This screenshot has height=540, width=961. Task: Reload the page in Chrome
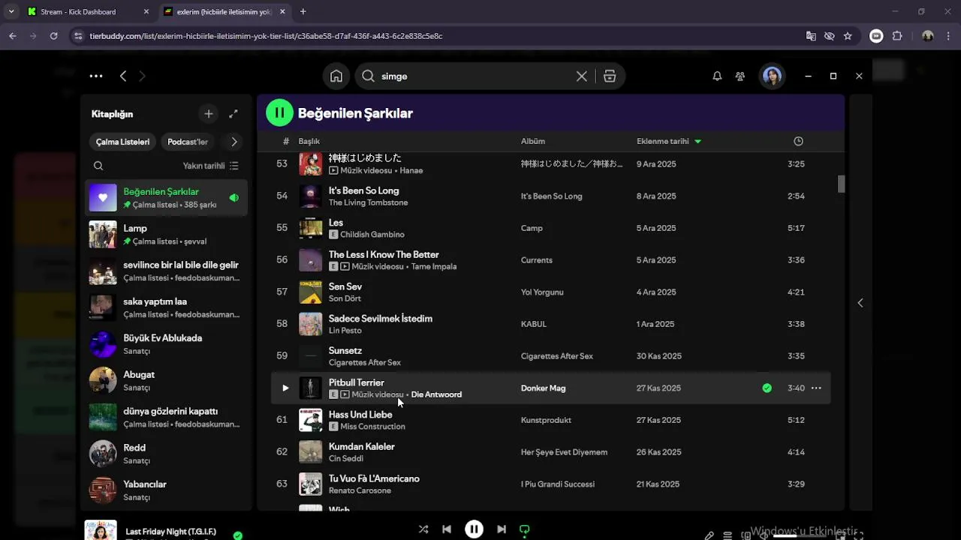pos(53,36)
